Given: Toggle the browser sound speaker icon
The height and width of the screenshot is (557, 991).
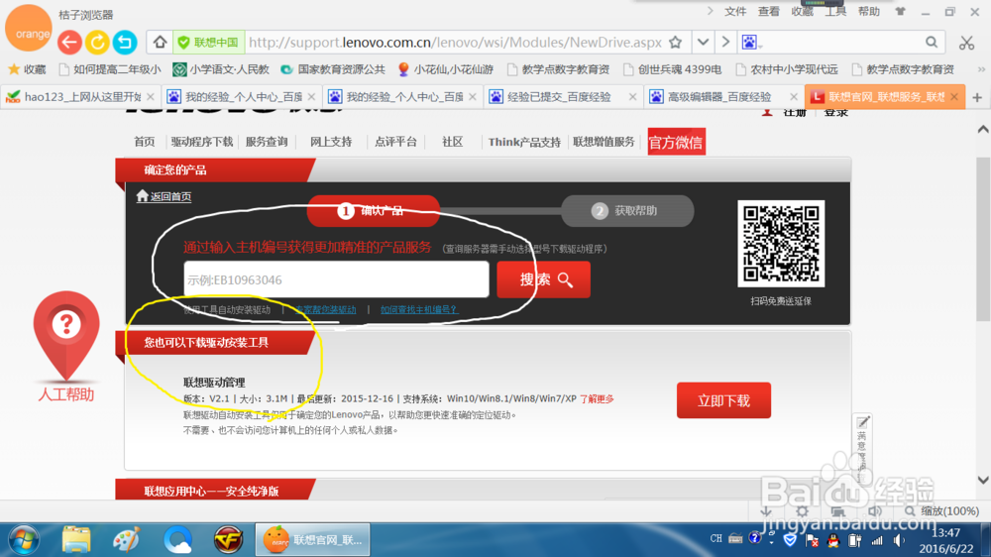Looking at the screenshot, I should click(x=875, y=510).
